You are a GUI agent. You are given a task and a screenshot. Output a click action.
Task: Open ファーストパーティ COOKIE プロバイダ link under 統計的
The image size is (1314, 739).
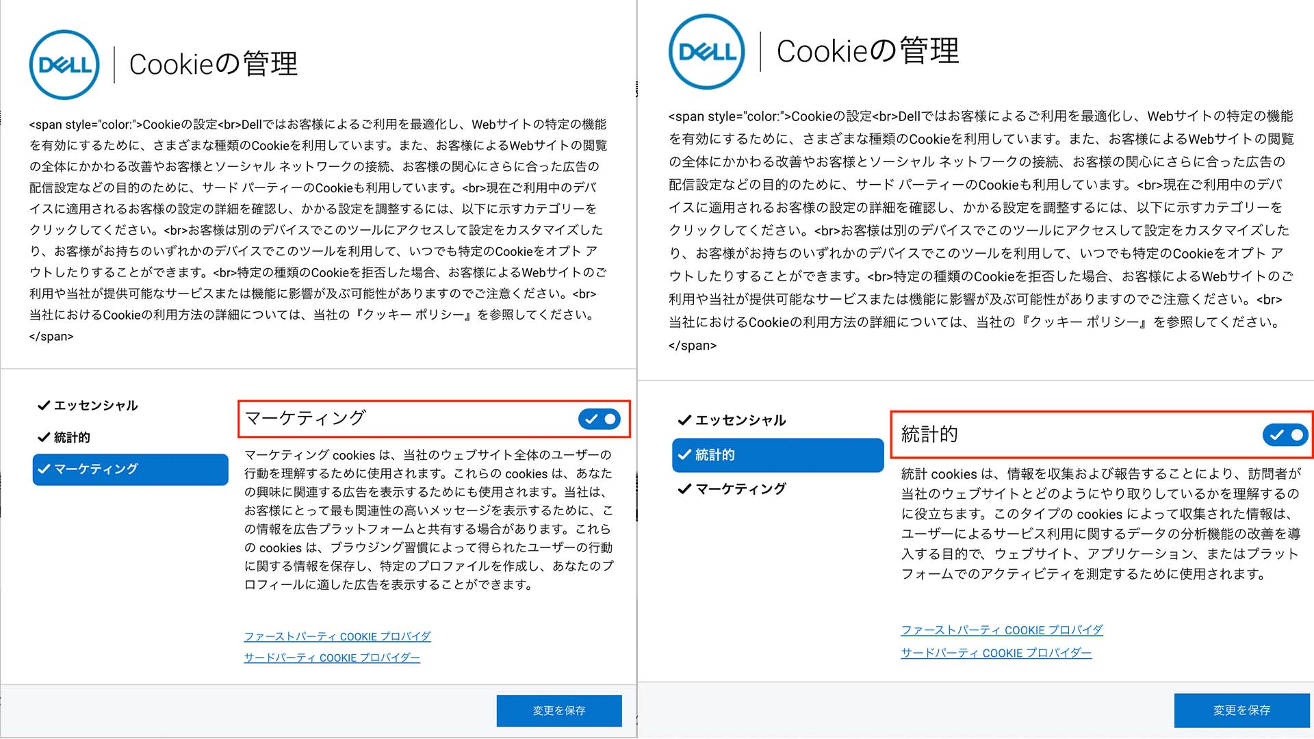pos(1002,630)
